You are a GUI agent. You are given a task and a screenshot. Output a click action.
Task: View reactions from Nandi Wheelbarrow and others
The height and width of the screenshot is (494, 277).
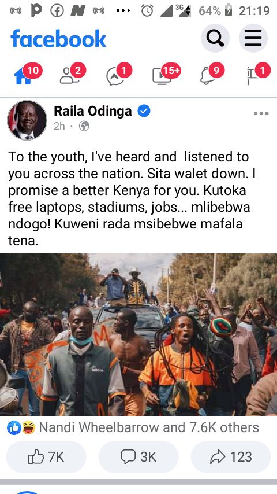[x=133, y=427]
